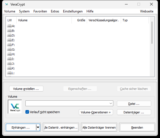Screen dimensions: 160x138
Task: Select the B: drive icon
Action: pyautogui.click(x=9, y=31)
